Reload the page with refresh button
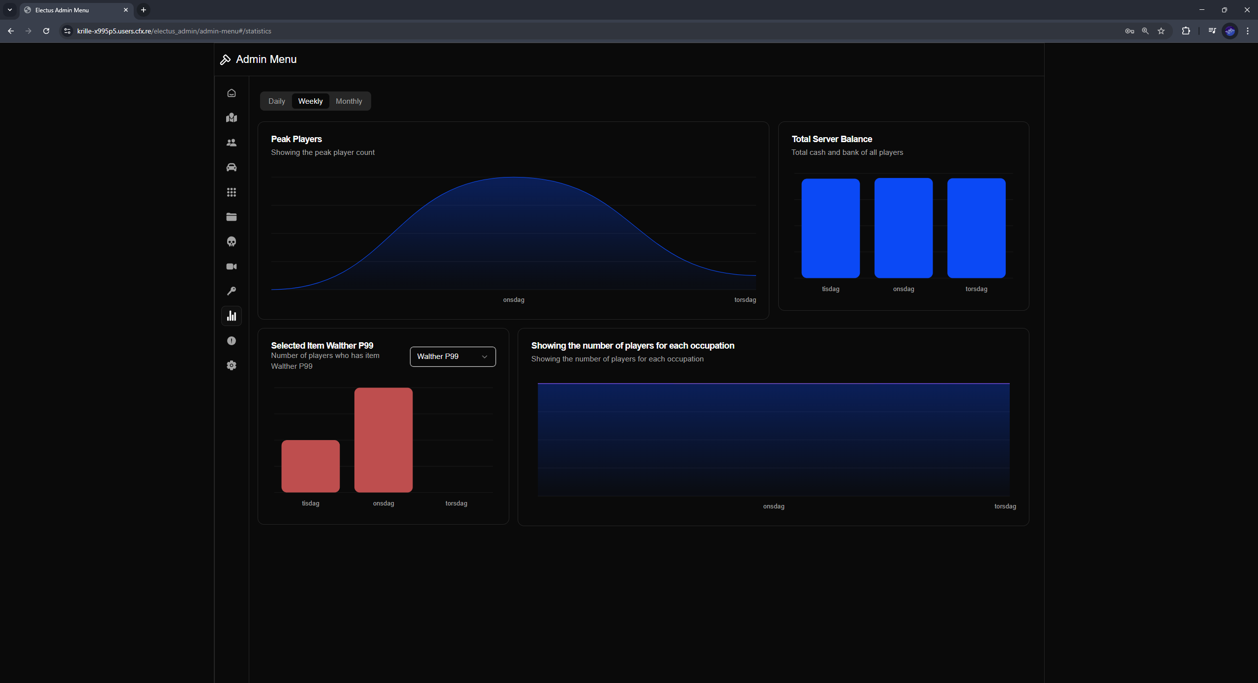 point(46,31)
